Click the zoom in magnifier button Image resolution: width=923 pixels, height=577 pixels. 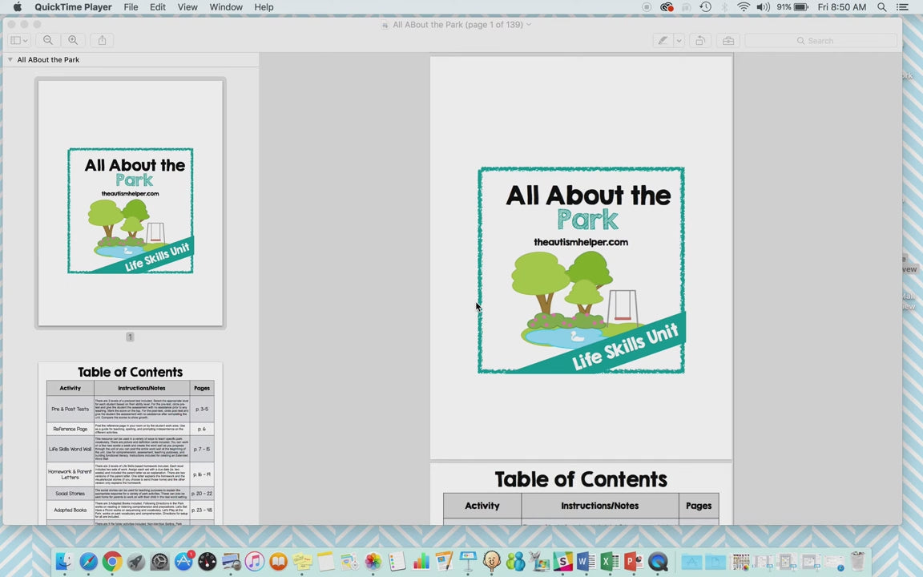pos(73,40)
